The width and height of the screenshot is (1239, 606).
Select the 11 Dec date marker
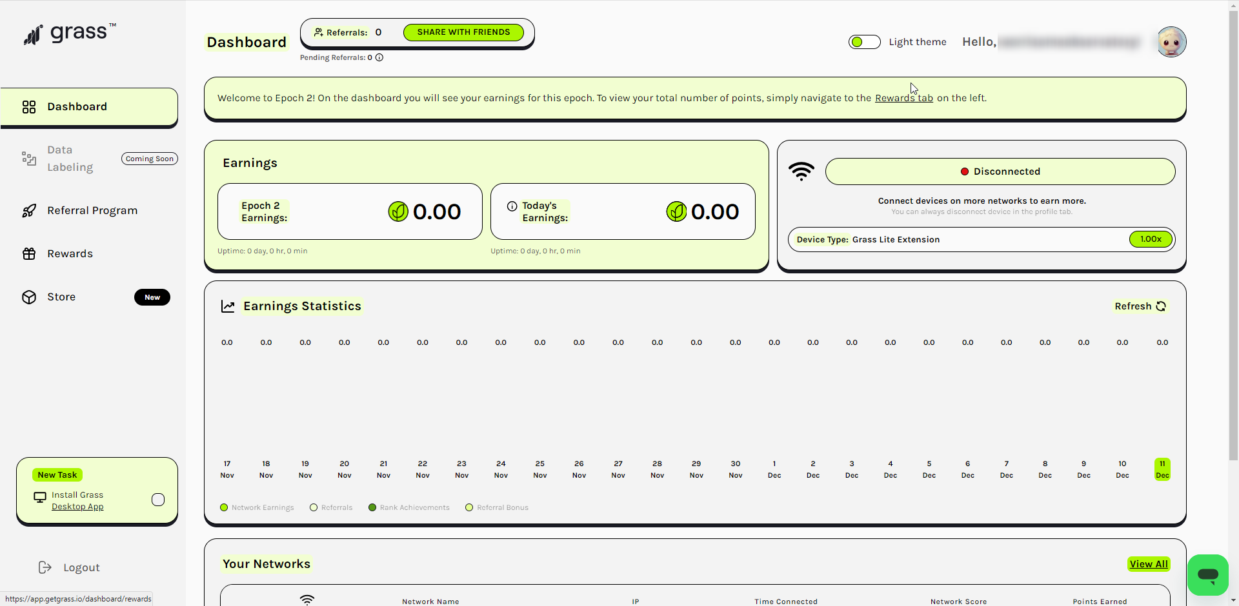pyautogui.click(x=1162, y=469)
